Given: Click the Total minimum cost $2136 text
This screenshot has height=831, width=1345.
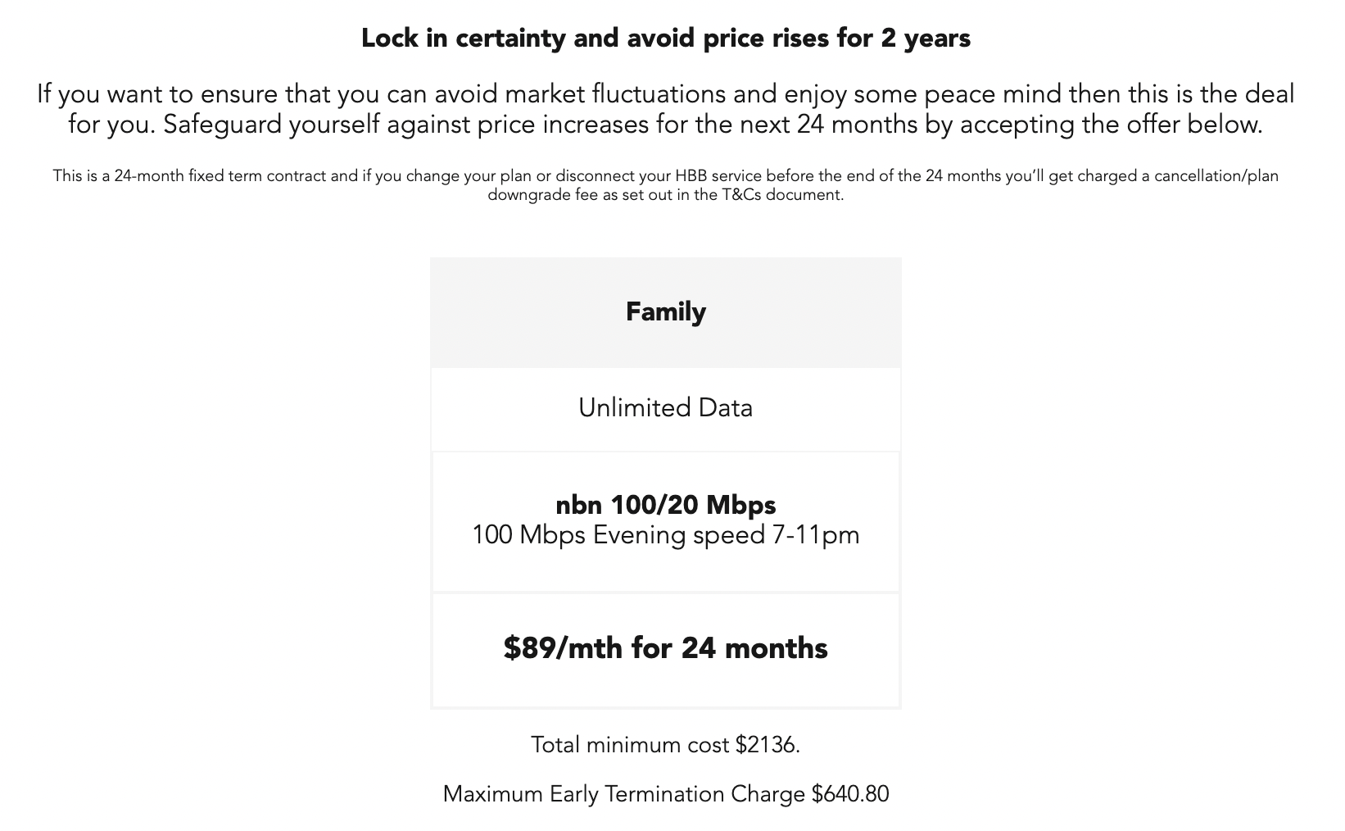Looking at the screenshot, I should coord(665,744).
